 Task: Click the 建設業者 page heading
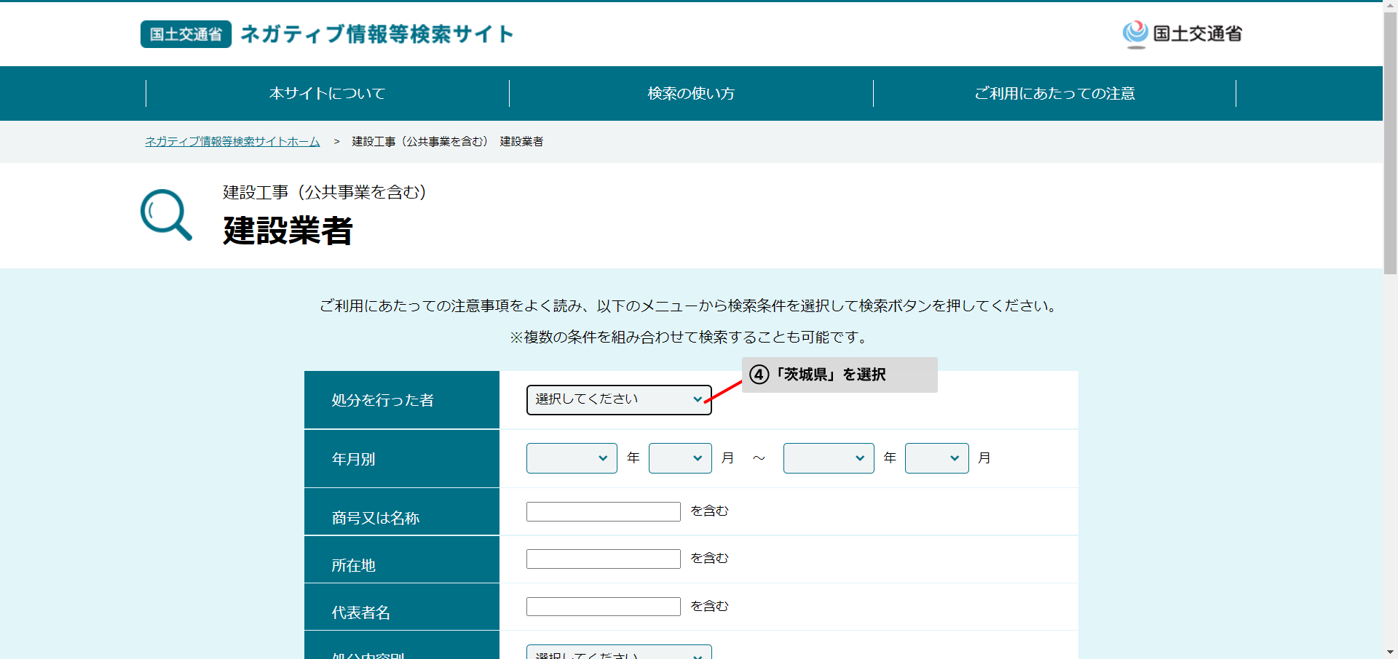coord(288,231)
